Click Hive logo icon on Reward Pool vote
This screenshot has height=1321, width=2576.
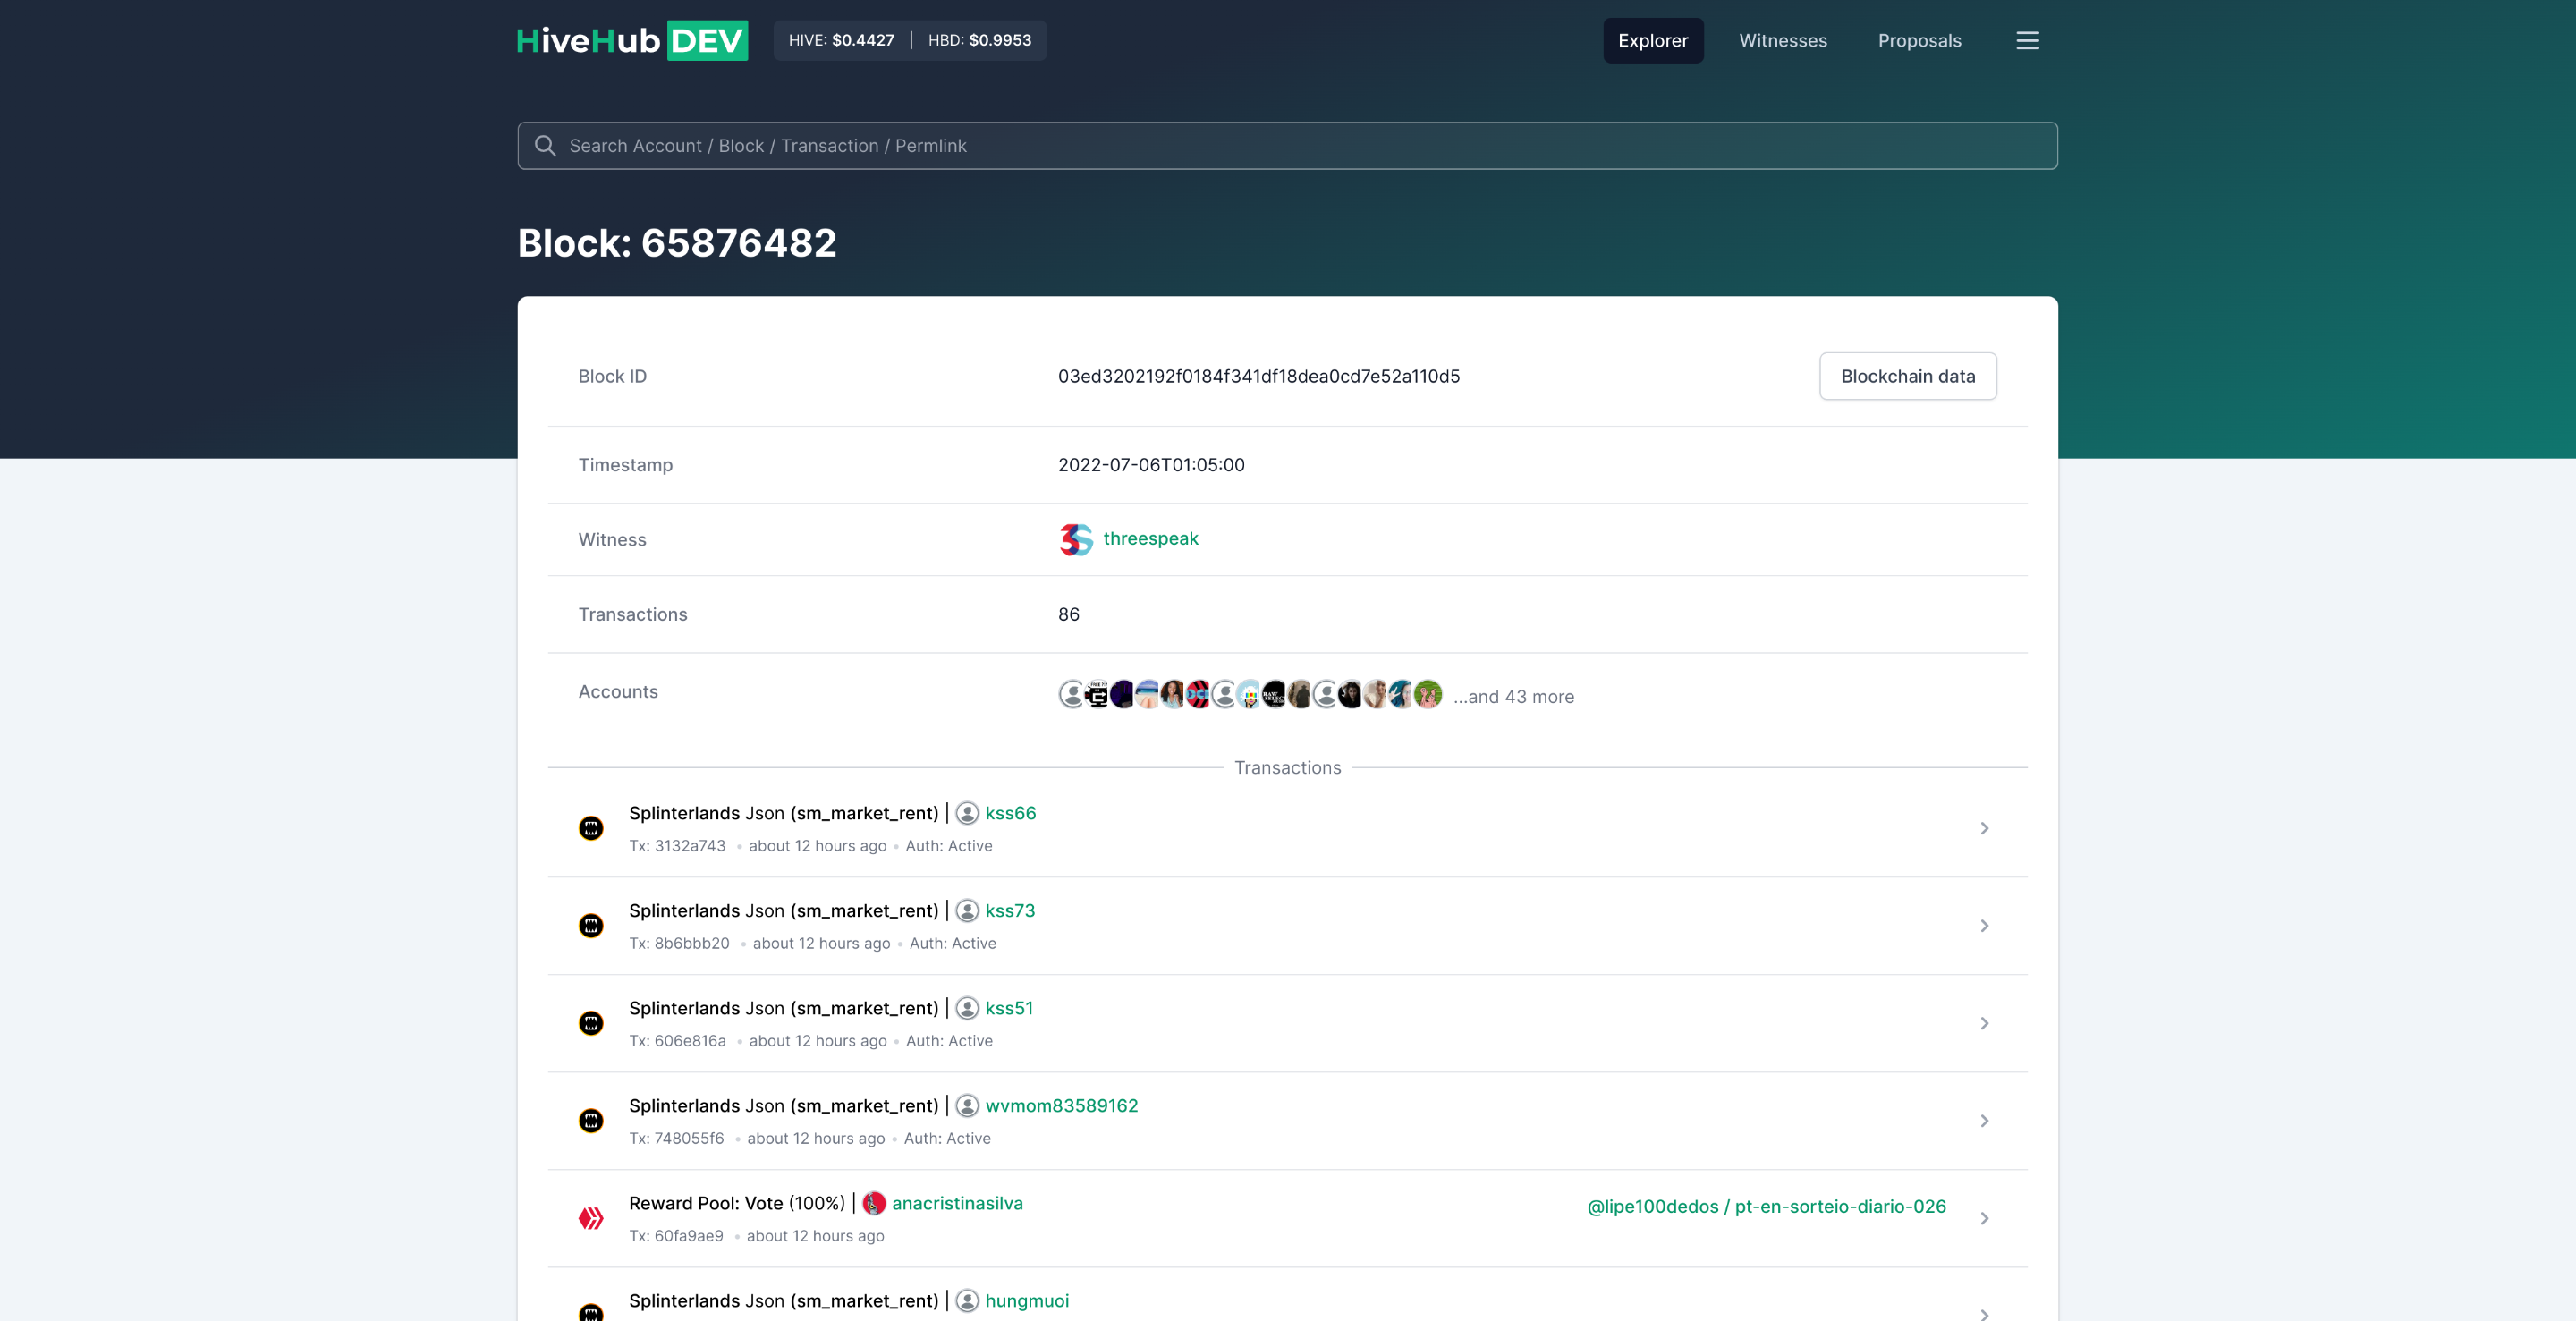click(x=591, y=1218)
